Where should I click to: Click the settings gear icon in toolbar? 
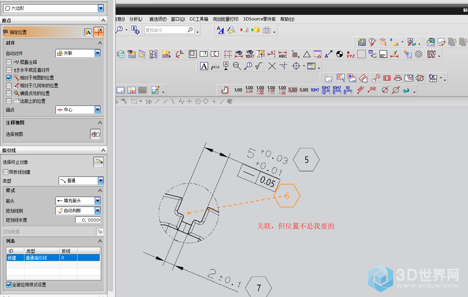click(x=419, y=54)
